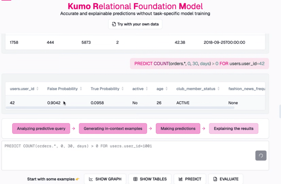Click SHOW TABLES example button
Image resolution: width=281 pixels, height=184 pixels.
coord(150,179)
